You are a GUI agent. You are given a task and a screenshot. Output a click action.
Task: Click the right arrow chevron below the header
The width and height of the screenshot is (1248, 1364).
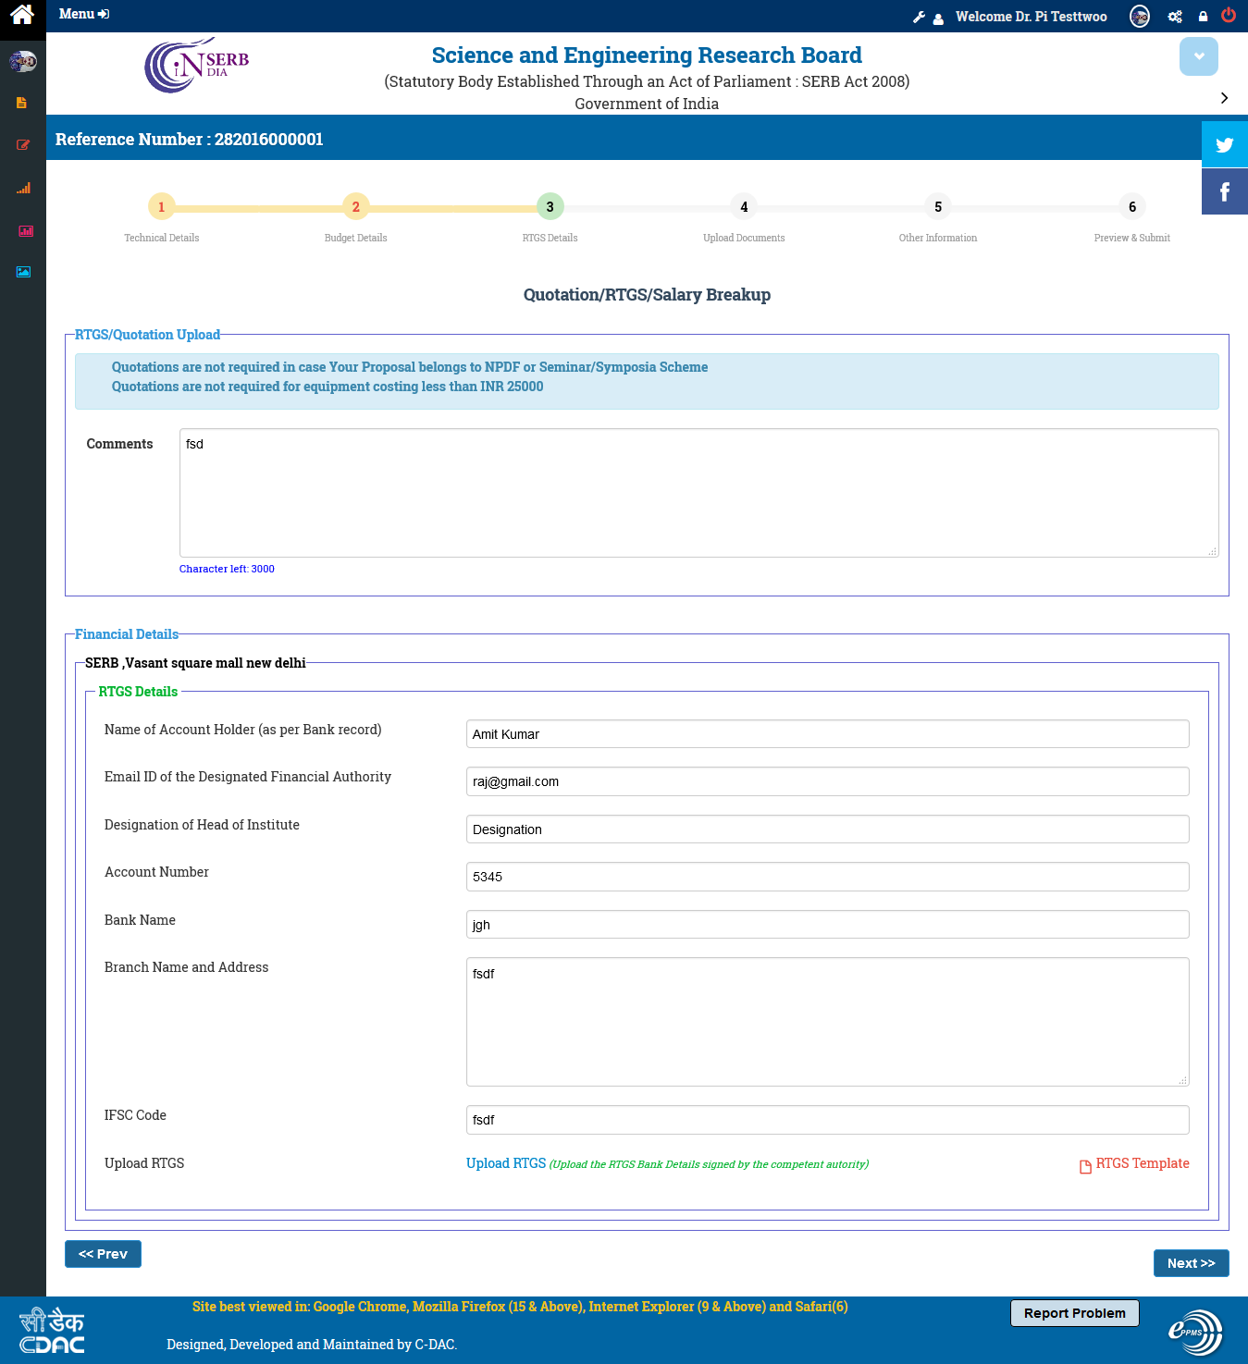pyautogui.click(x=1224, y=98)
